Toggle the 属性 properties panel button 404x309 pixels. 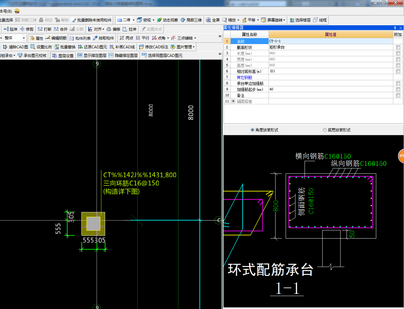[x=36, y=38]
